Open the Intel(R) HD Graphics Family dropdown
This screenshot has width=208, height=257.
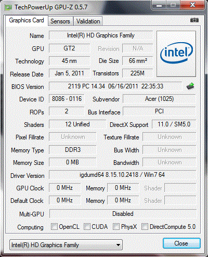(66, 245)
